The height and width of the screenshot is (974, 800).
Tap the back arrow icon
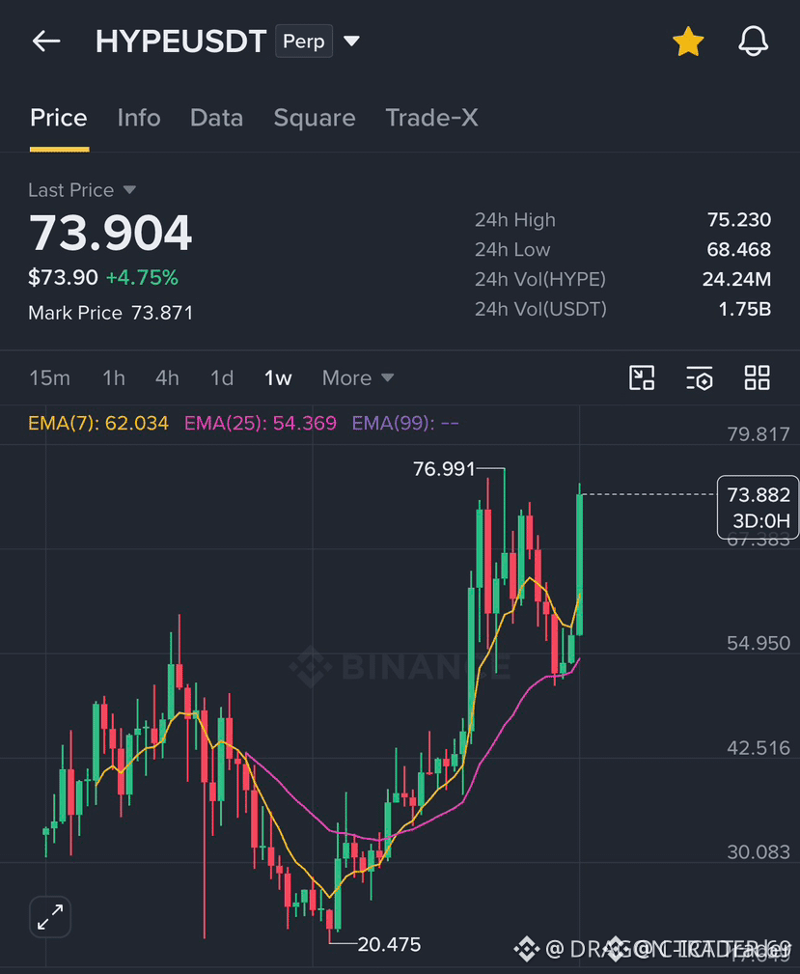(x=46, y=42)
